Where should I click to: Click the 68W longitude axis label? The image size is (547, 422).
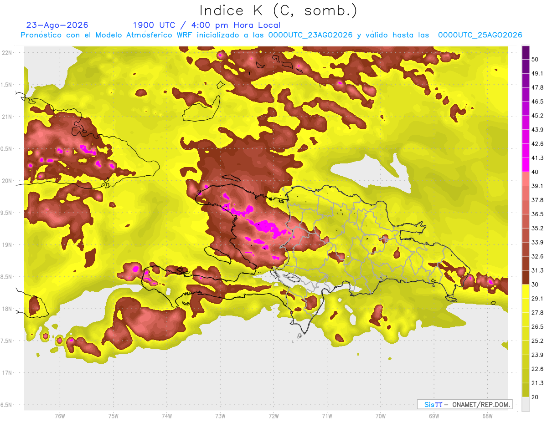point(487,416)
